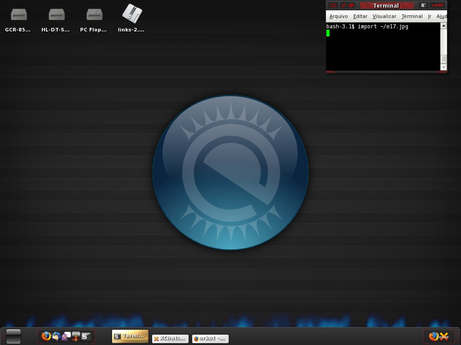Screen dimensions: 461x345
Task: Click the terminal scrollbar up arrow
Action: point(443,26)
